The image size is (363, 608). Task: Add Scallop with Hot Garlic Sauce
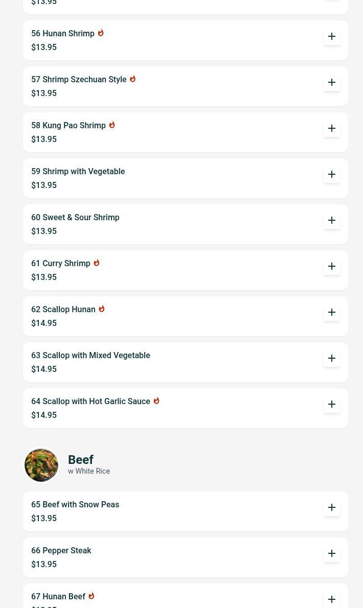coord(332,404)
